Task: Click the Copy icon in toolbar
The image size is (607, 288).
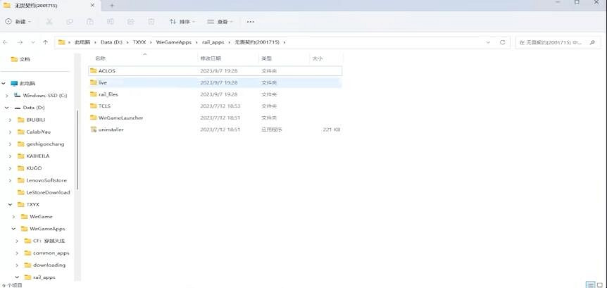Action: click(x=70, y=22)
